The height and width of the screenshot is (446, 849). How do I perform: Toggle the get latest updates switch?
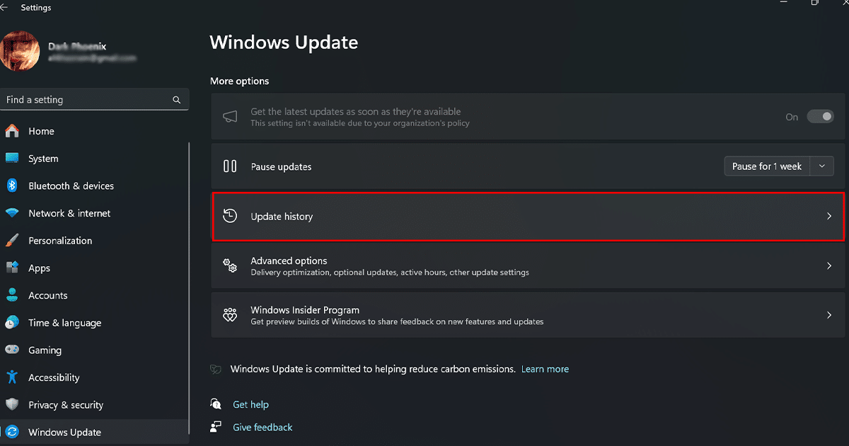tap(820, 117)
